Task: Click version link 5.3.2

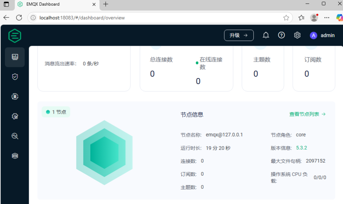Action: point(302,148)
